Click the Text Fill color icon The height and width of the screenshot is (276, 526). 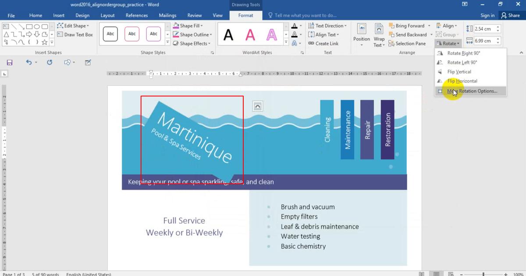coord(295,26)
